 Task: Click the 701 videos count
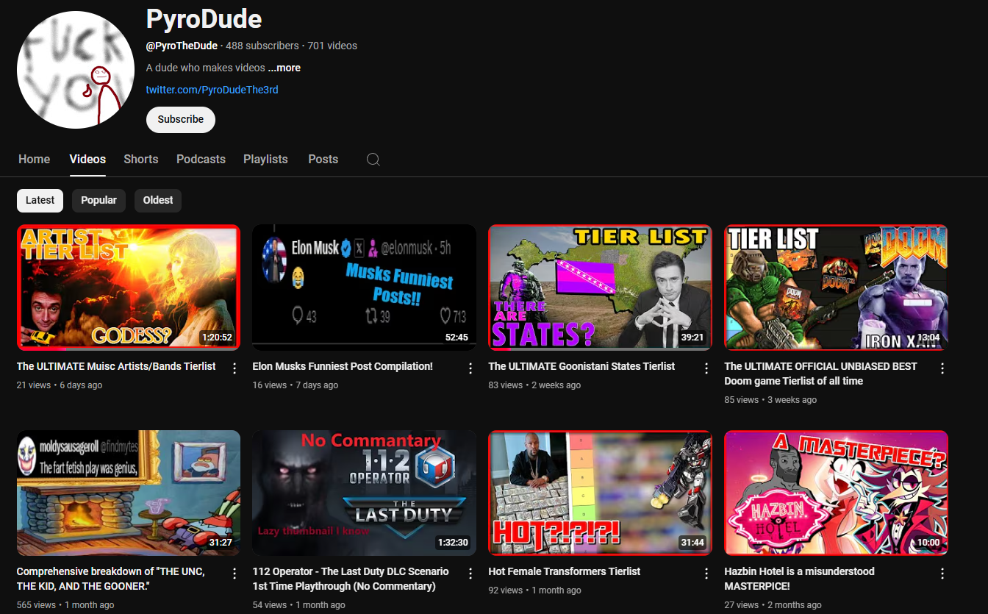coord(332,46)
